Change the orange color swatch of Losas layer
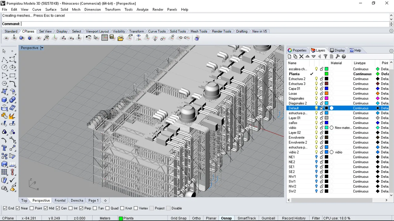Screen dimensions: 394x221 coord(327,94)
